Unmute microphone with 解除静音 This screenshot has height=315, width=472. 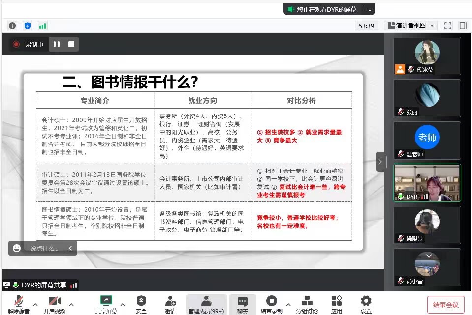pos(19,304)
